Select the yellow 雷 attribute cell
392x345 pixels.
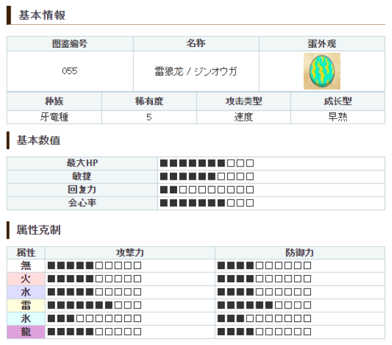point(26,305)
